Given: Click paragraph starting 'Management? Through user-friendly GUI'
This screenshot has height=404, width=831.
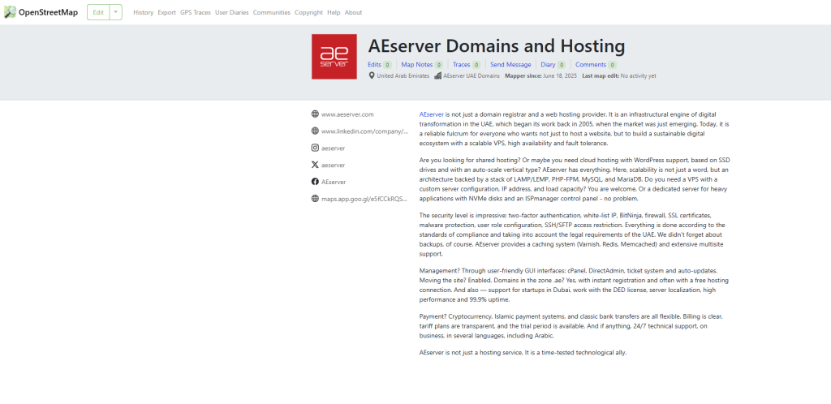Looking at the screenshot, I should coord(575,285).
